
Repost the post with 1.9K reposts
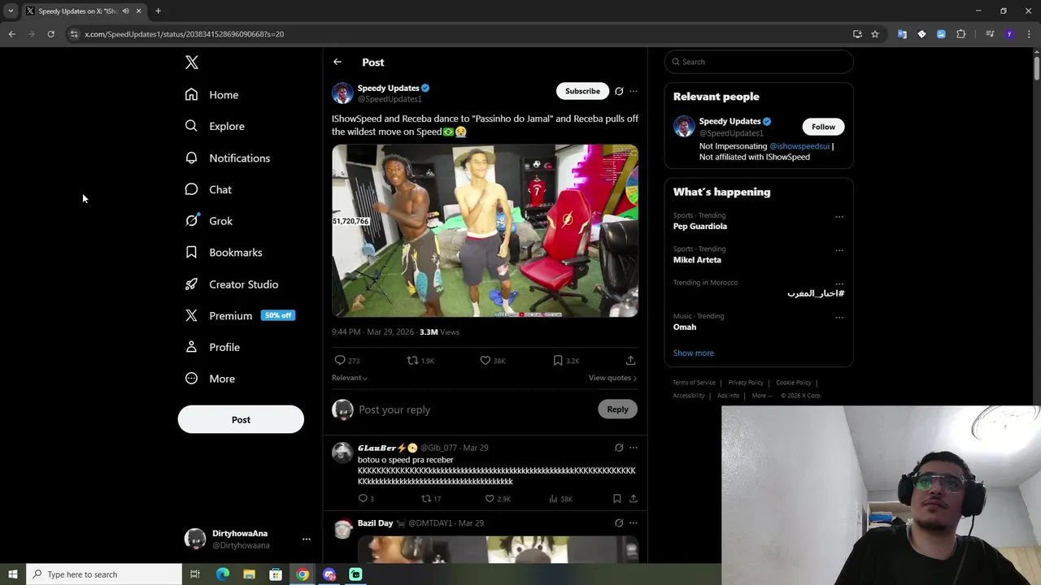point(420,360)
